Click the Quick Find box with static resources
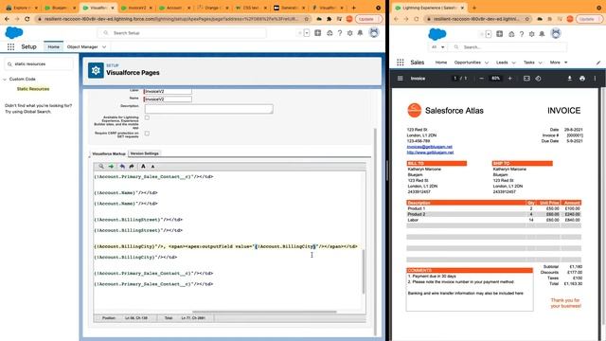606x341 pixels. [39, 64]
